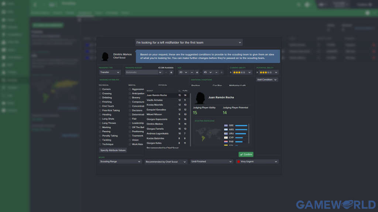The width and height of the screenshot is (378, 212).
Task: Tick the Bravery mental attribute
Action: coord(130,98)
